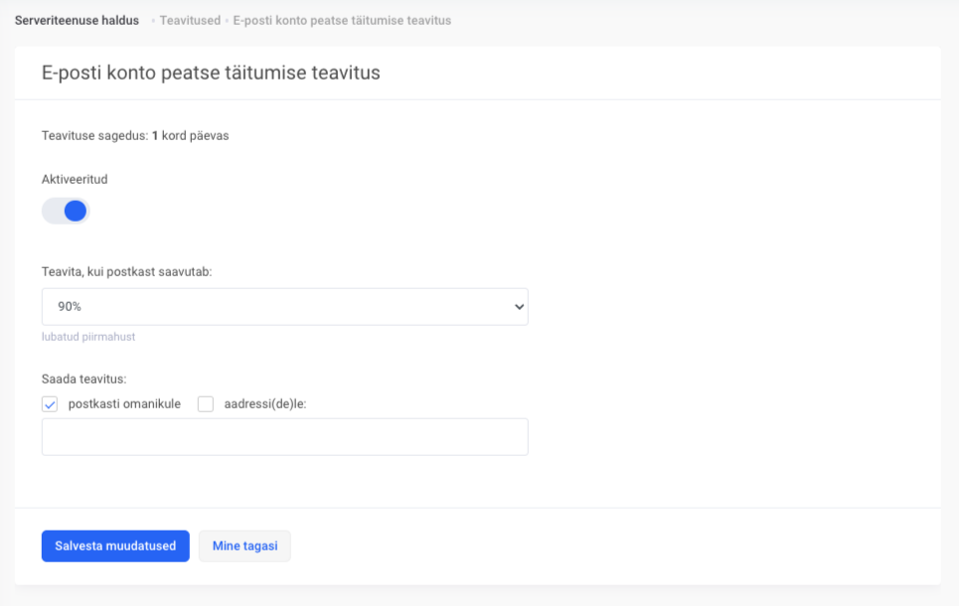Click the Teavituse sagedus text line

[135, 135]
